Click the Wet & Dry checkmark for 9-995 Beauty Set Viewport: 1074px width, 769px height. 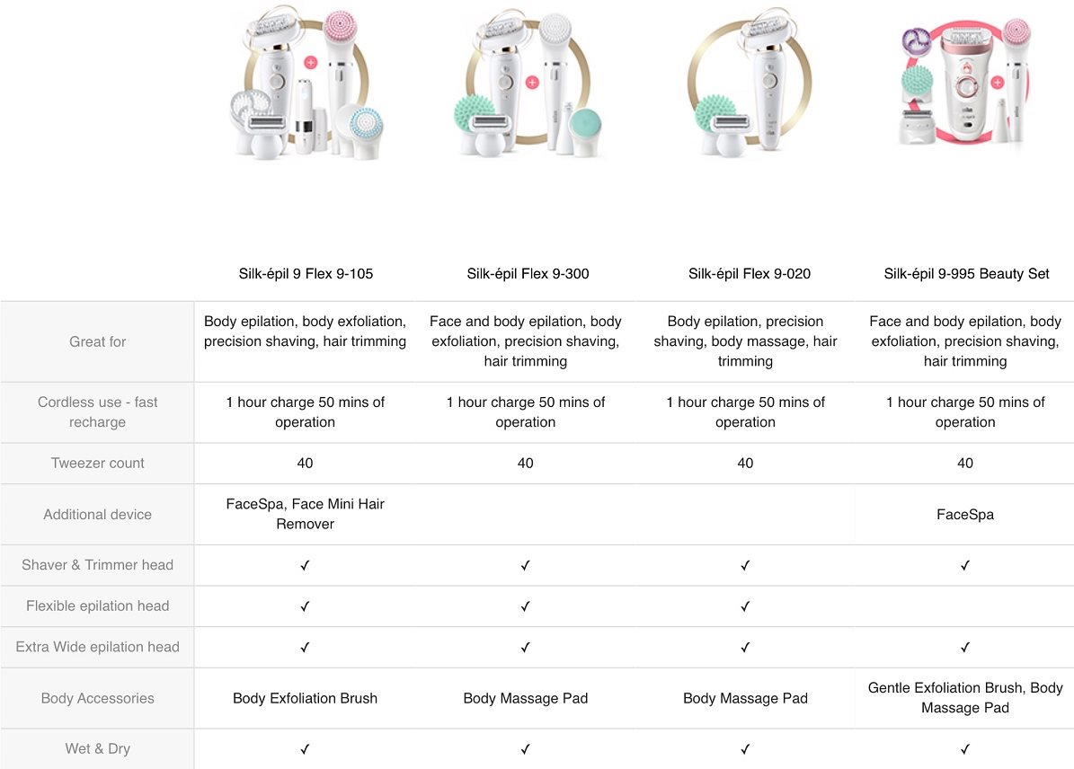(965, 749)
